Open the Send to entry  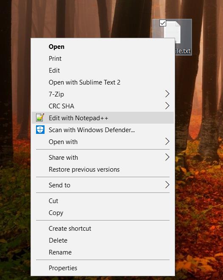click(x=103, y=185)
